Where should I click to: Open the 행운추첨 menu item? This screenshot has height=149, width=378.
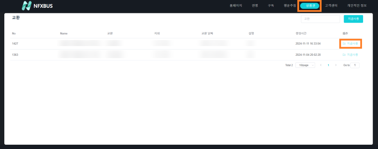[x=290, y=6]
